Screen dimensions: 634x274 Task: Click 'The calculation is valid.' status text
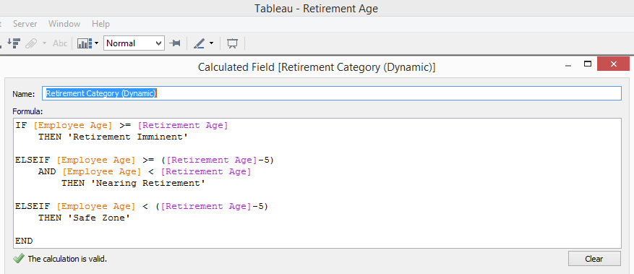click(67, 259)
